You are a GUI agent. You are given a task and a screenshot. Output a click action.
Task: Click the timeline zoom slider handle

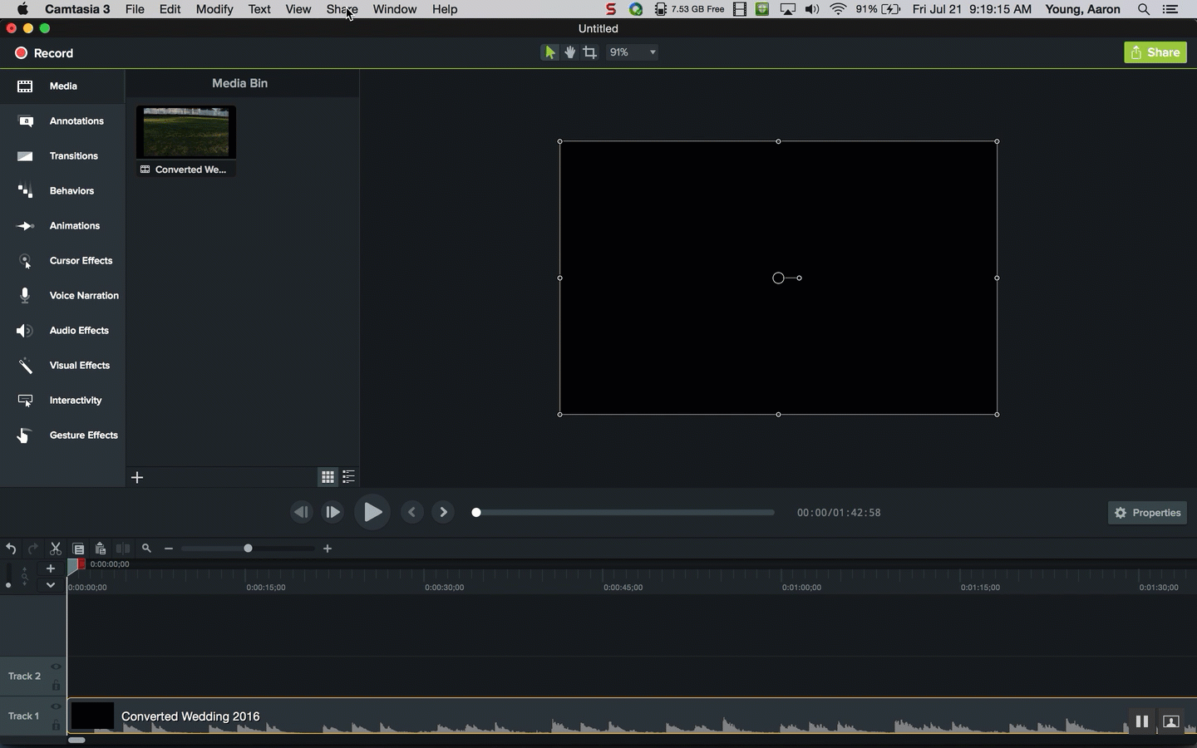248,549
